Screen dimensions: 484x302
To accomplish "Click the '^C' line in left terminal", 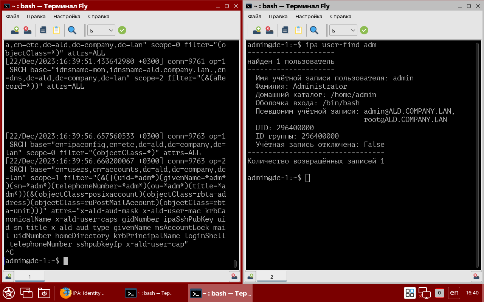I will 9,253.
